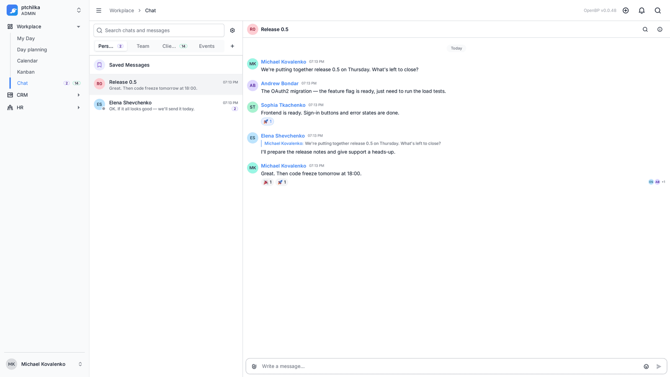Click the ptchilka bird logo icon
670x377 pixels.
pos(12,10)
